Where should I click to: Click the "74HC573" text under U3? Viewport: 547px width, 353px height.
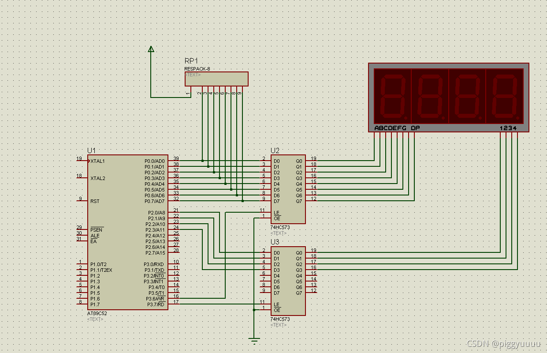tap(280, 319)
